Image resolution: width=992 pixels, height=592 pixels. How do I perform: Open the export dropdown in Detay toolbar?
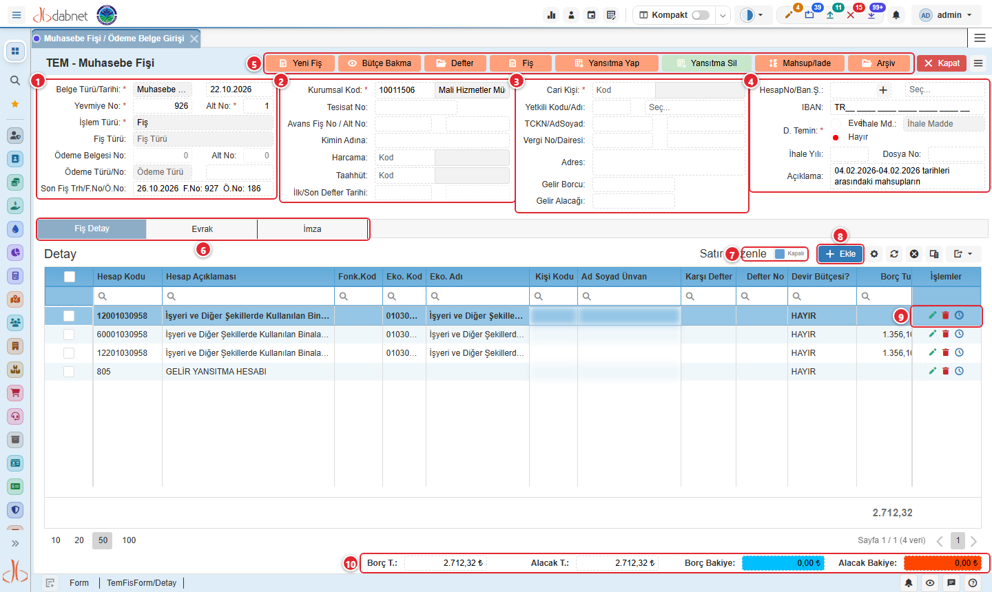963,254
